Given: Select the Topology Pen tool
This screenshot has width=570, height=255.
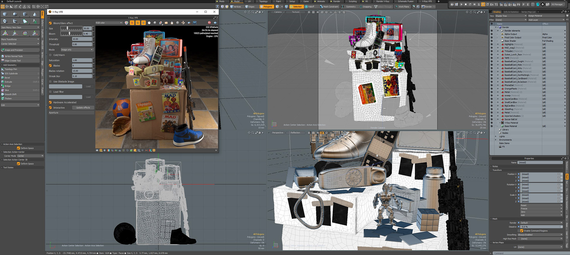Looking at the screenshot, I should (x=20, y=69).
